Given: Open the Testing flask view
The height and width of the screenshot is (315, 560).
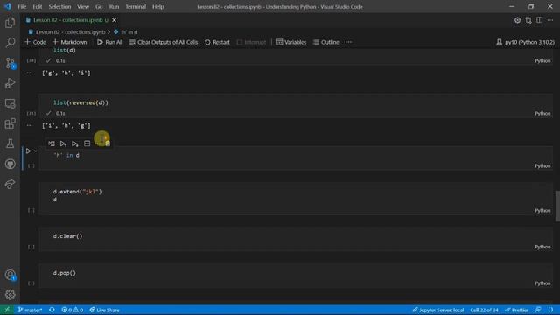Looking at the screenshot, I should point(10,143).
